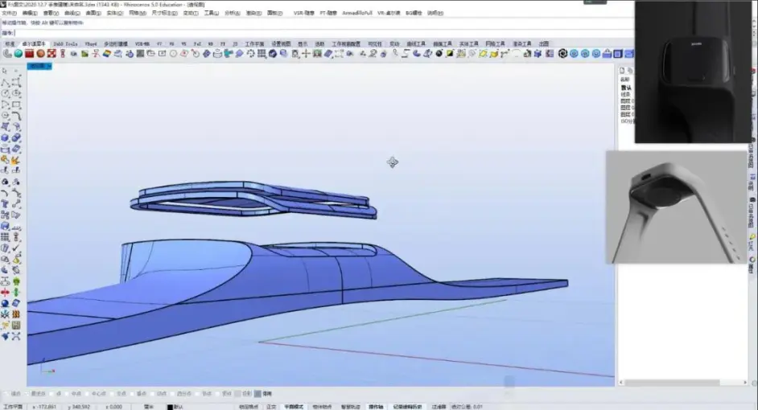The width and height of the screenshot is (758, 410).
Task: Click the gray watch render reference image
Action: (676, 207)
